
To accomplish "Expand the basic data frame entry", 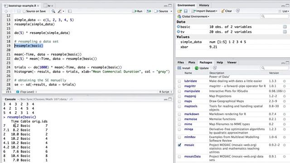I will click(178, 27).
